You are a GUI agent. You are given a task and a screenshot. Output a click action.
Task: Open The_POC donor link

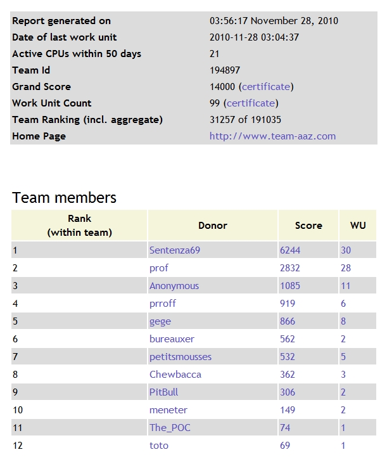[170, 428]
